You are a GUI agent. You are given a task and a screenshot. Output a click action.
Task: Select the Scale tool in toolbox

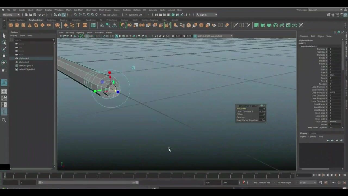click(4, 70)
